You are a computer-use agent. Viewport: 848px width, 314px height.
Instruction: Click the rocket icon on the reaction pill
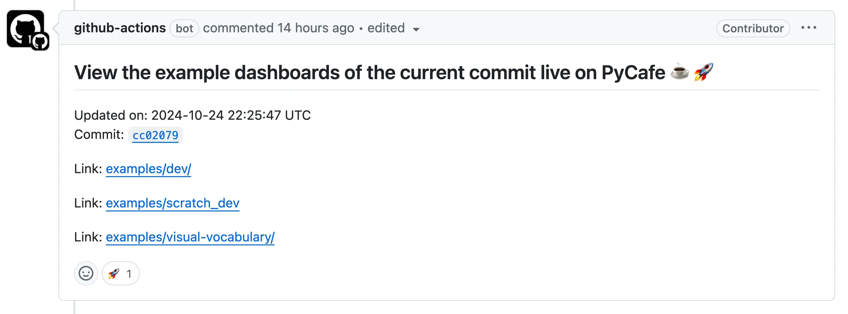coord(113,273)
